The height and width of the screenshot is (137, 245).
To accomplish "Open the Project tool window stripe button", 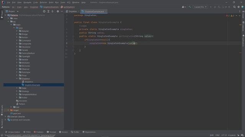I will pos(2,14).
